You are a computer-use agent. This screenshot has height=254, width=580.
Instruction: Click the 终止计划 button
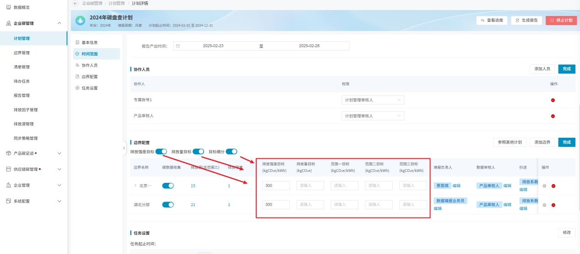point(561,21)
